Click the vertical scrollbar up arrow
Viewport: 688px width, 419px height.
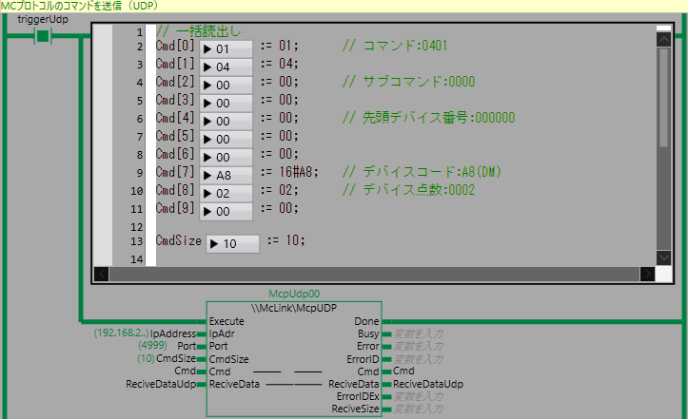pos(663,38)
